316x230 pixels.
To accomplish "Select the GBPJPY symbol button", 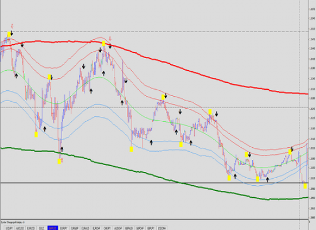I will [x=151, y=228].
